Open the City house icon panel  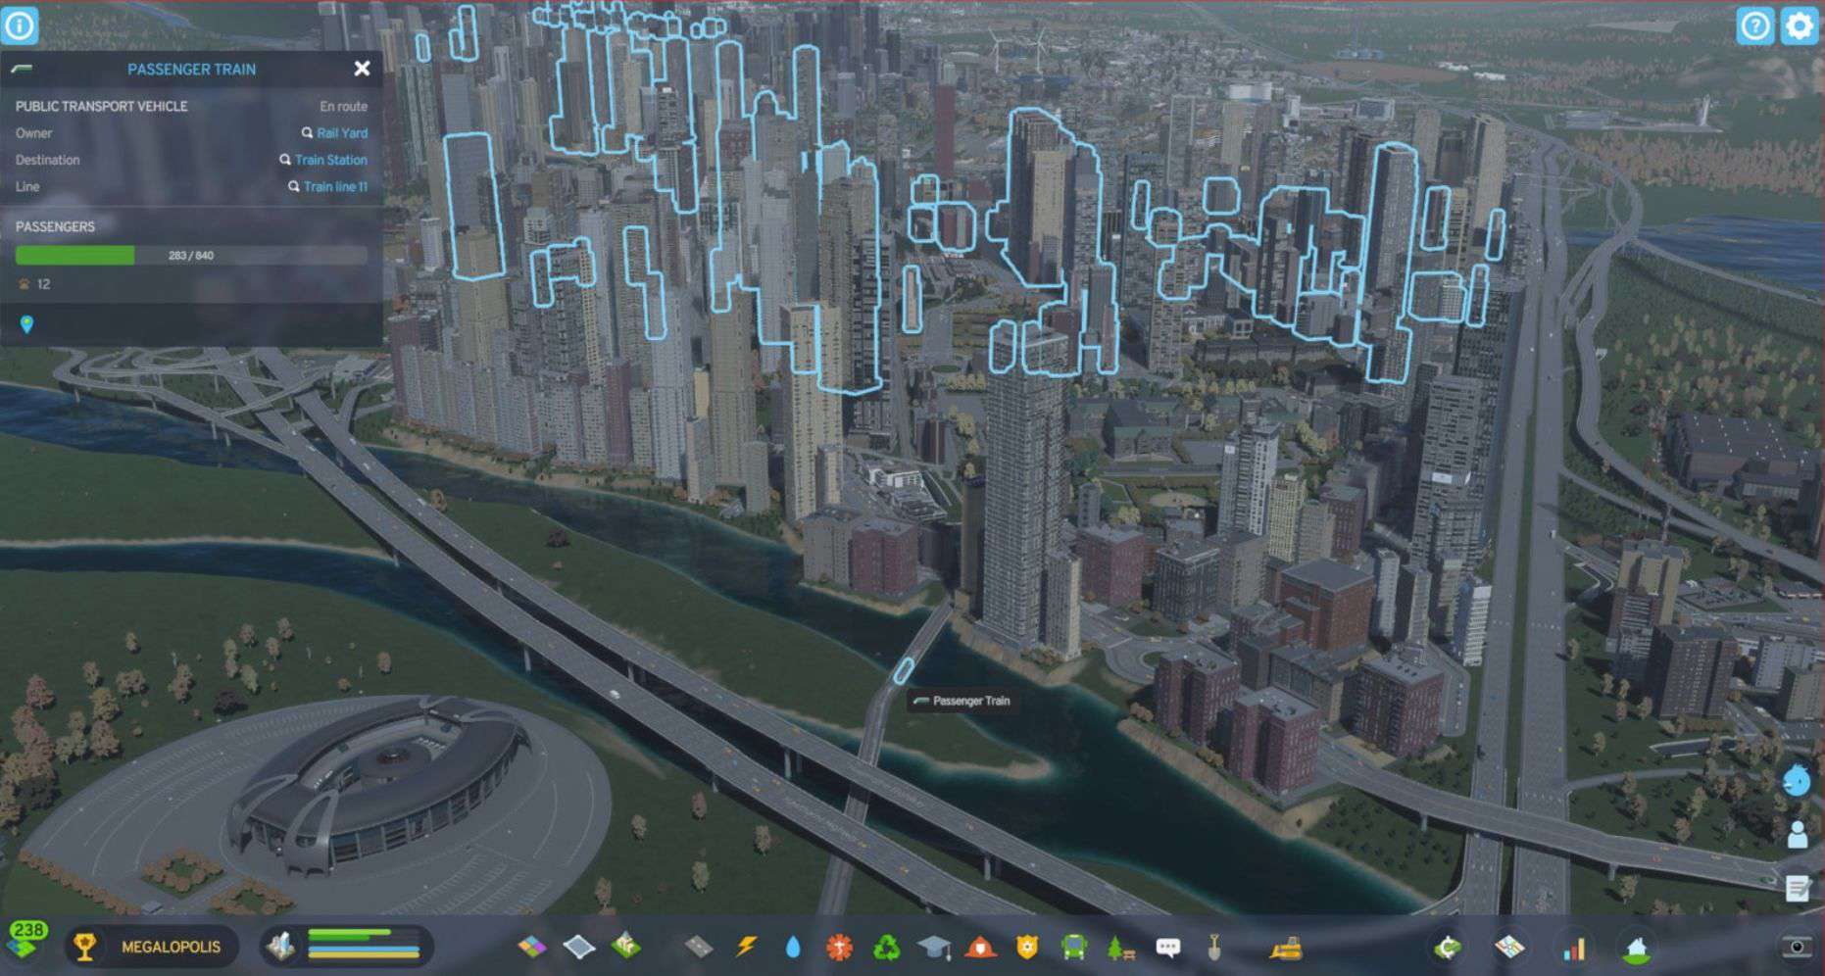coord(1636,947)
